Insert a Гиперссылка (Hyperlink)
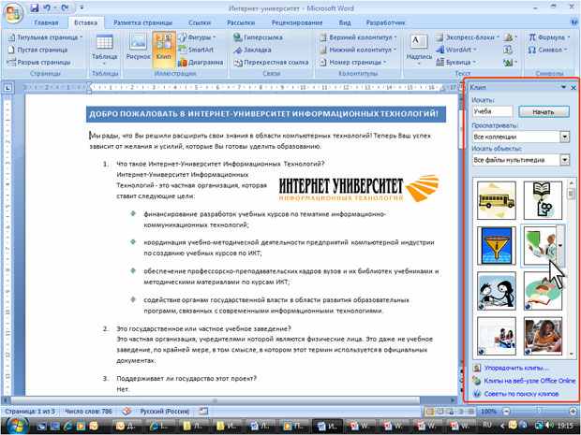 click(259, 37)
